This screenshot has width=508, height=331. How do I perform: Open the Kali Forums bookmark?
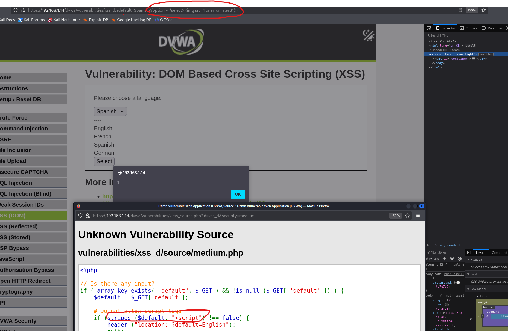31,20
